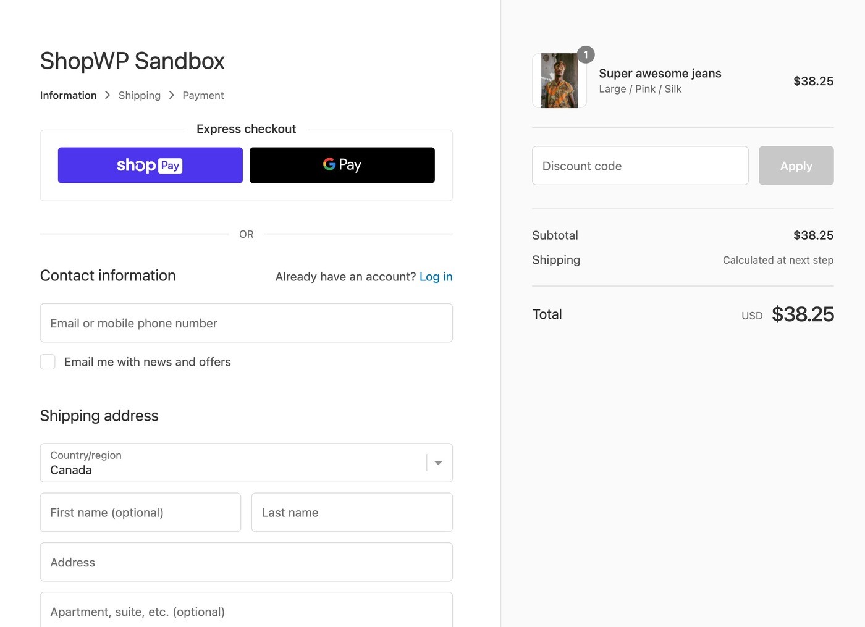Image resolution: width=865 pixels, height=627 pixels.
Task: Open the Country/region dropdown
Action: [247, 463]
